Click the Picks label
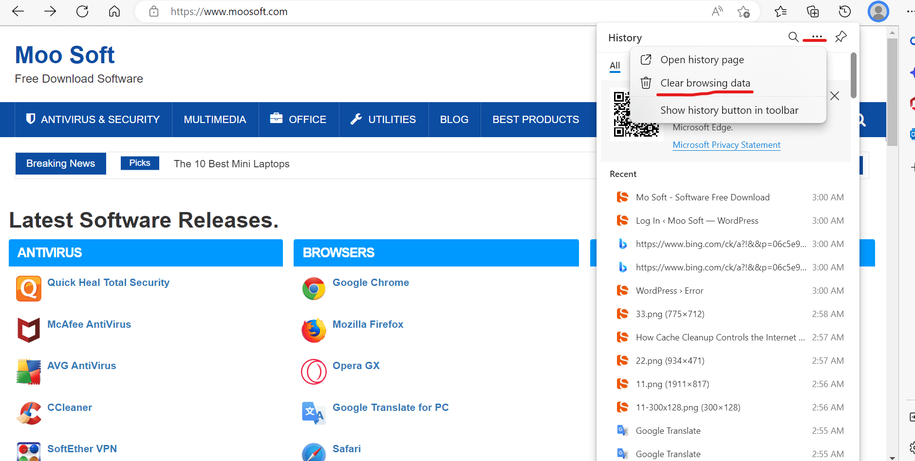The height and width of the screenshot is (461, 915). [x=140, y=163]
